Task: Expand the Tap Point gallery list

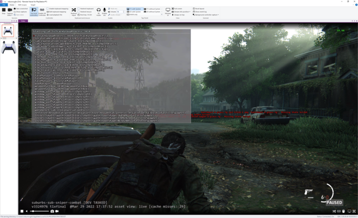Action: (162, 14)
